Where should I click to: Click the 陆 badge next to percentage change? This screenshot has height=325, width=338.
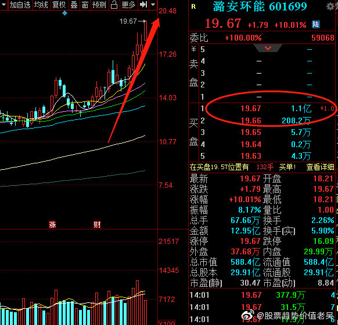(315, 24)
